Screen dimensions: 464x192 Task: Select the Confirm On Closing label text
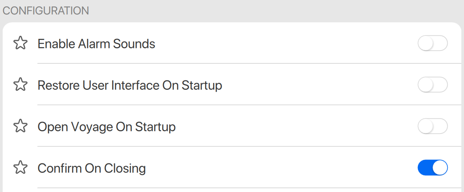(x=91, y=168)
